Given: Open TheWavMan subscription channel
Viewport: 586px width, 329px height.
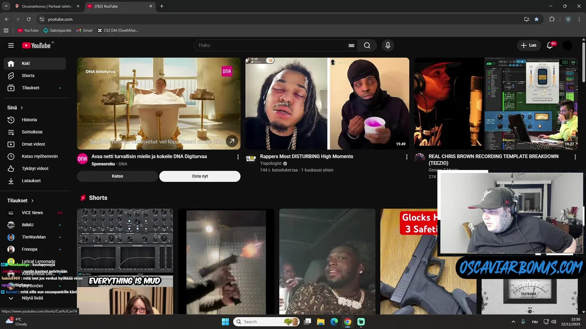Looking at the screenshot, I should coord(35,237).
